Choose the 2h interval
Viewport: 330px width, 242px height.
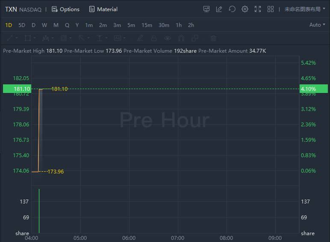(191, 25)
